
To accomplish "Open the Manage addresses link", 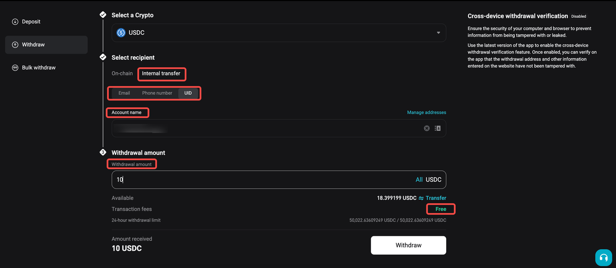I will click(426, 113).
